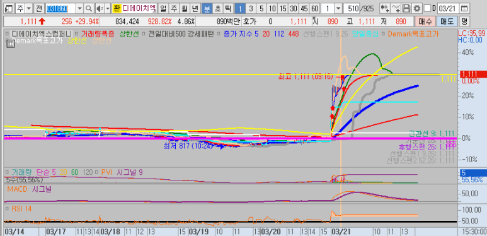
Task: Open chart settings gear icon
Action: pos(417,8)
